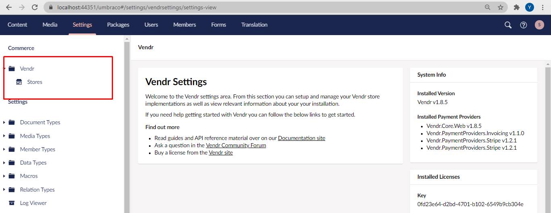This screenshot has width=551, height=213.
Task: Open the Packages section
Action: 118,25
